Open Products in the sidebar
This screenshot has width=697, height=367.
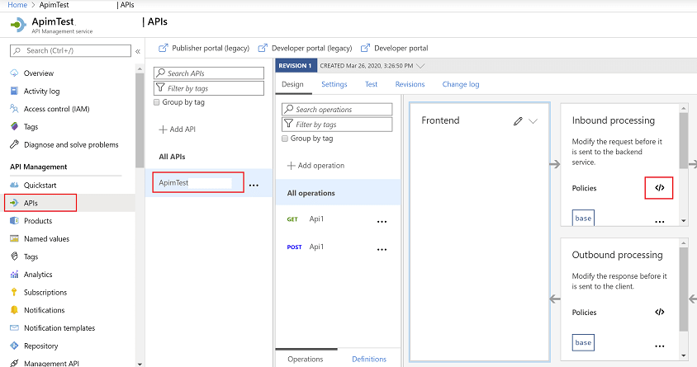(38, 220)
